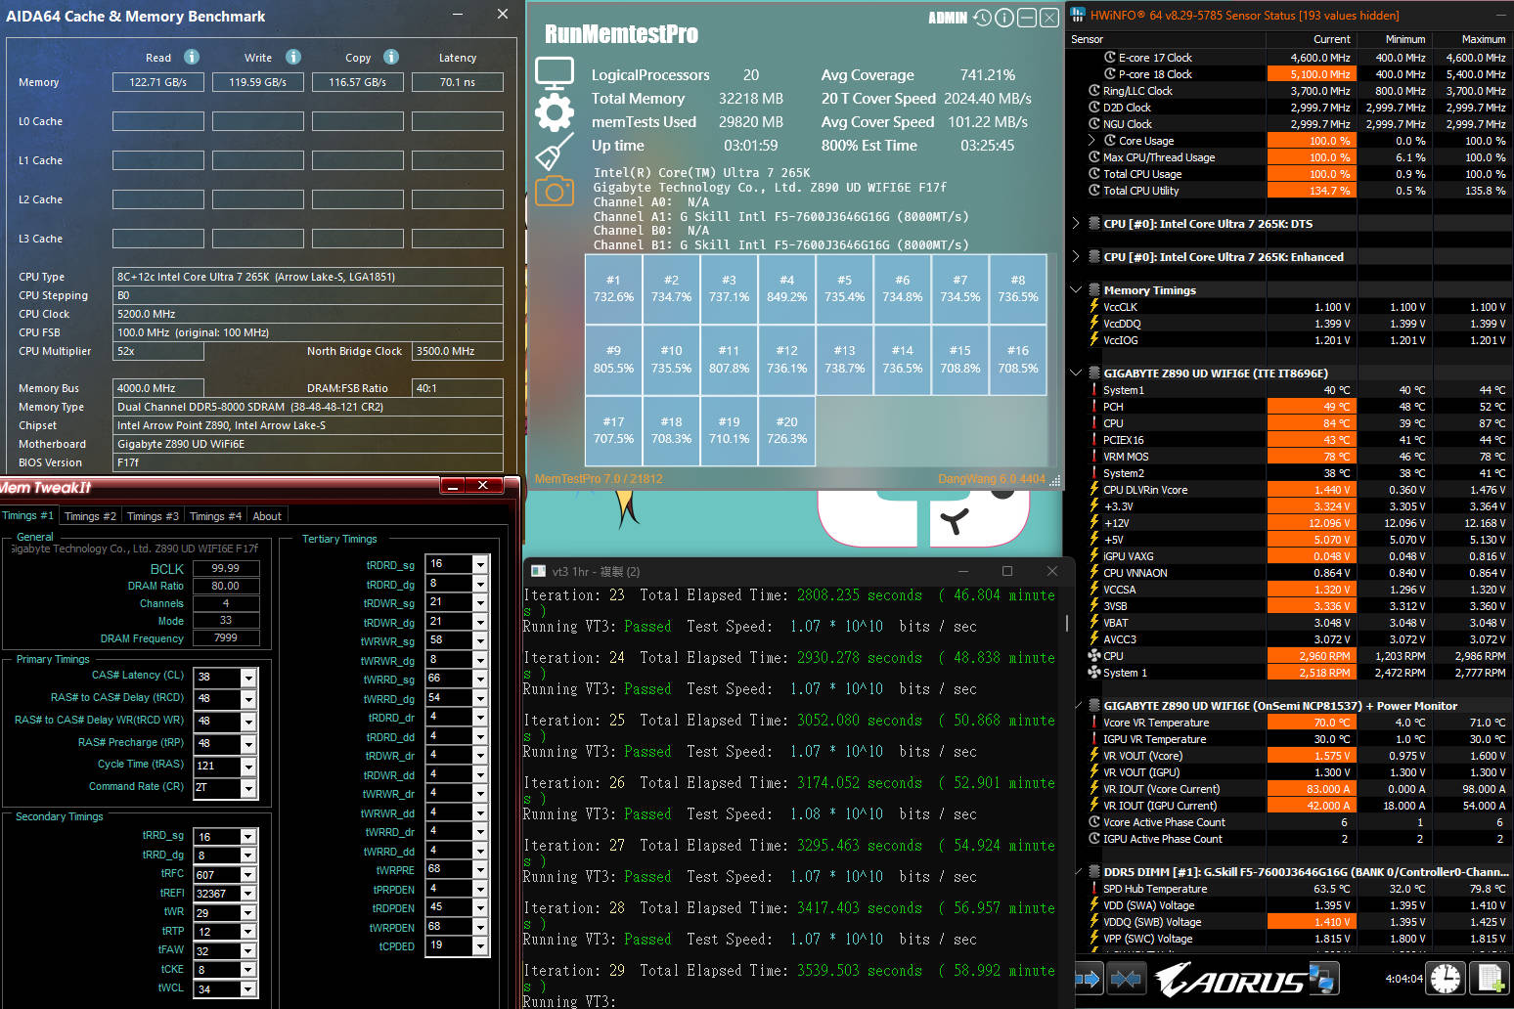This screenshot has height=1009, width=1514.
Task: Click HWiNFO Sensor column header
Action: point(1167,39)
